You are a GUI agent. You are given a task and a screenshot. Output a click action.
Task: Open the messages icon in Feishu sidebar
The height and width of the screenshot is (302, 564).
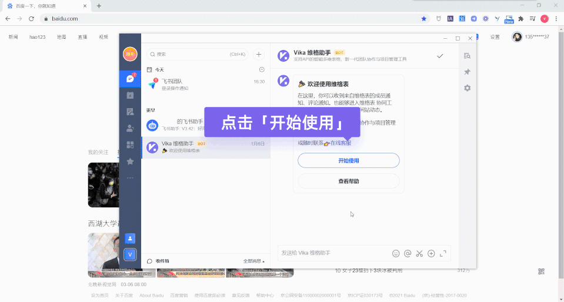click(x=130, y=79)
